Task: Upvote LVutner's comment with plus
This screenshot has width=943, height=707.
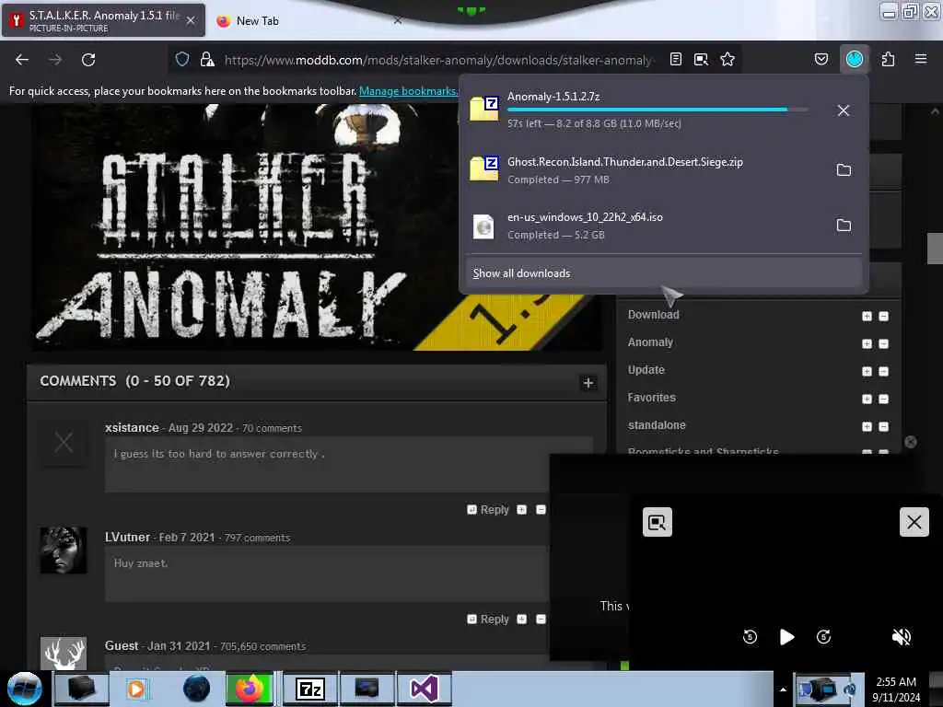Action: pyautogui.click(x=521, y=620)
